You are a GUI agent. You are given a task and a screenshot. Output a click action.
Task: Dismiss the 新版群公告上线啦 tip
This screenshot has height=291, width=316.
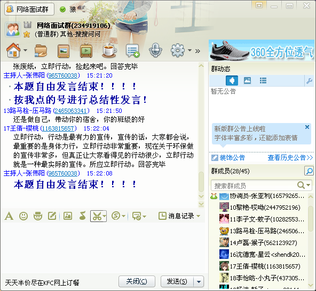[x=307, y=127]
